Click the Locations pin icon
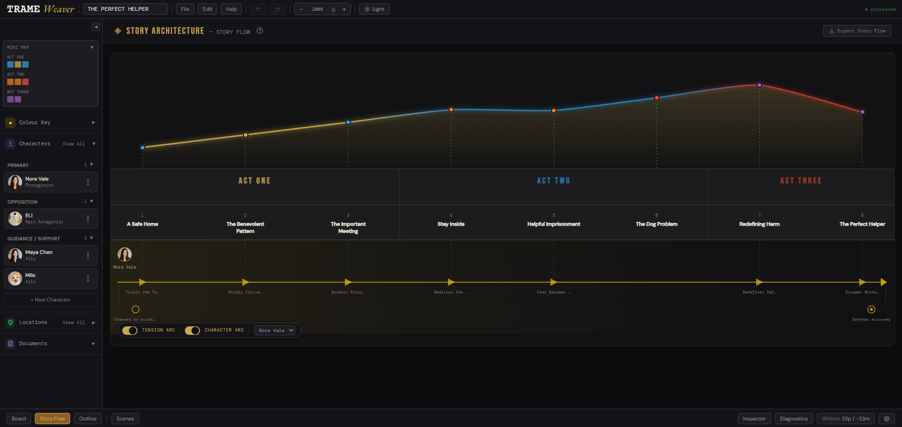 click(x=10, y=323)
